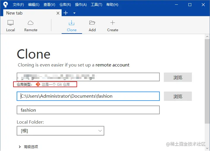The width and height of the screenshot is (210, 151).
Task: Open the 查看(V) menu
Action: click(x=49, y=5)
